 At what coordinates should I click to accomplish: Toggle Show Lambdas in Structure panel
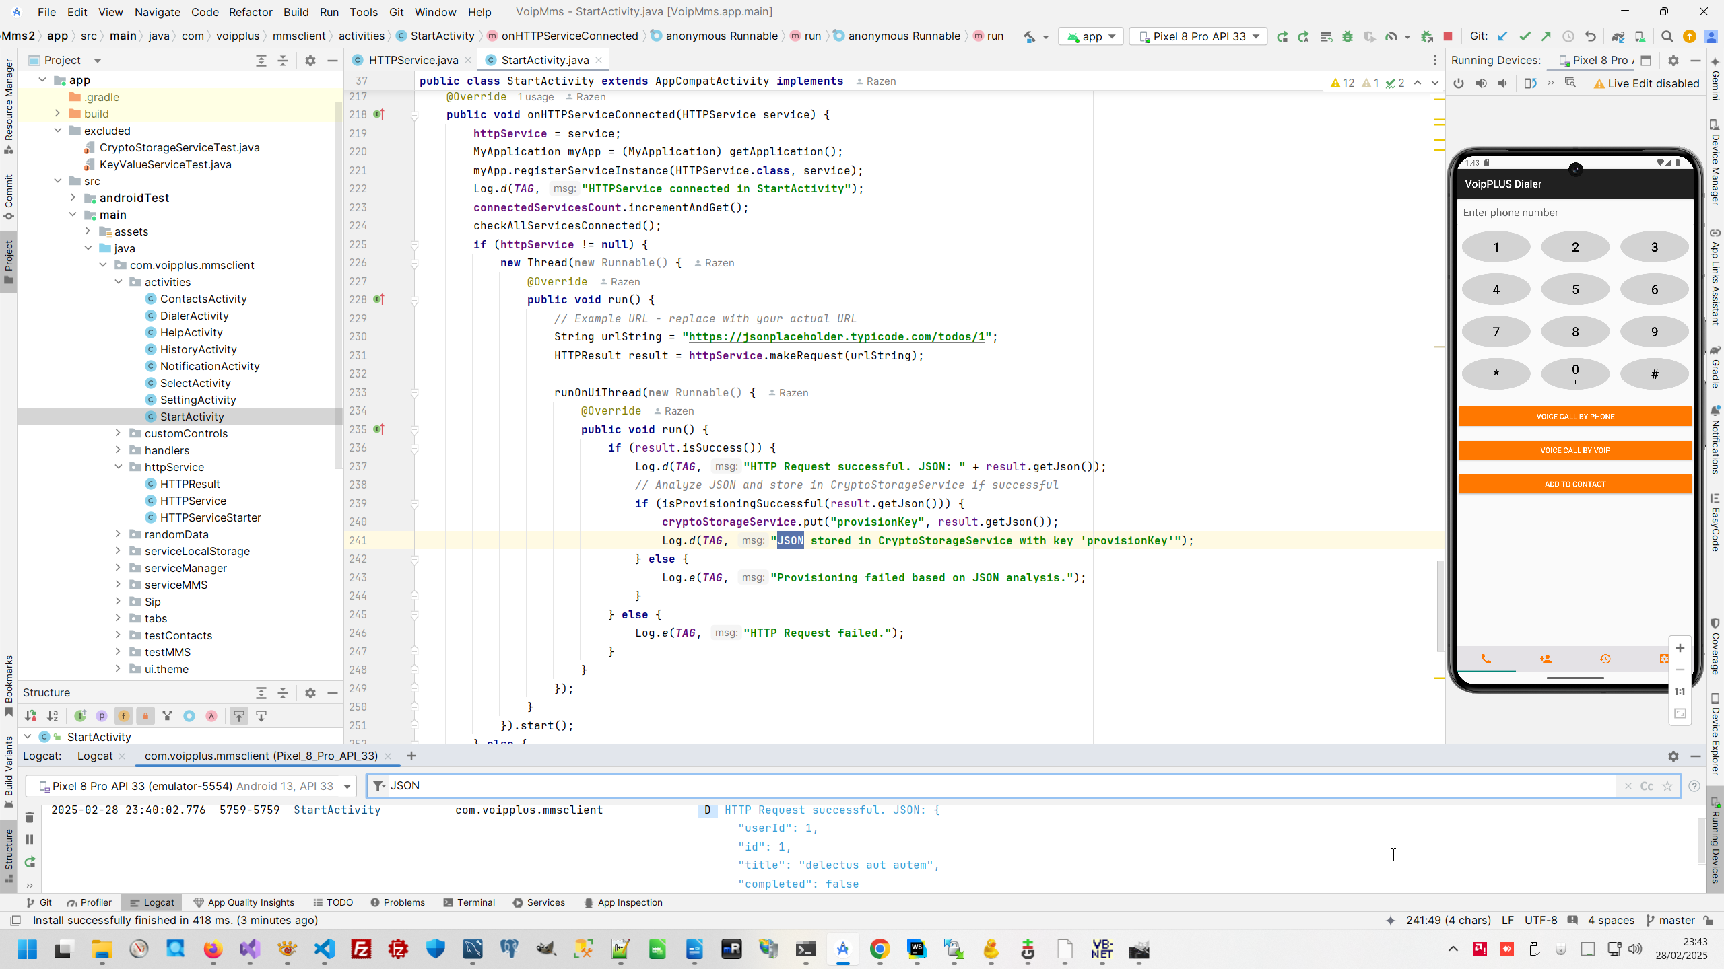pyautogui.click(x=211, y=716)
